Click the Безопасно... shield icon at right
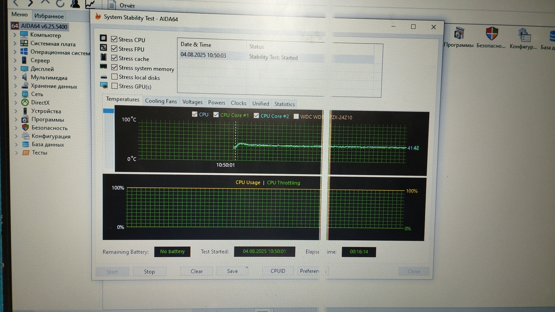The height and width of the screenshot is (312, 555). point(492,34)
